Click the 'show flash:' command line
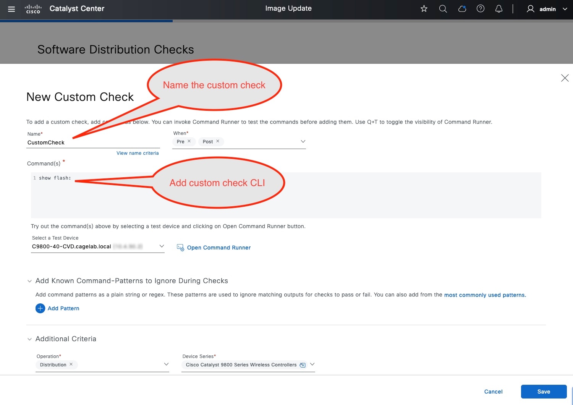573x405 pixels. pos(55,178)
